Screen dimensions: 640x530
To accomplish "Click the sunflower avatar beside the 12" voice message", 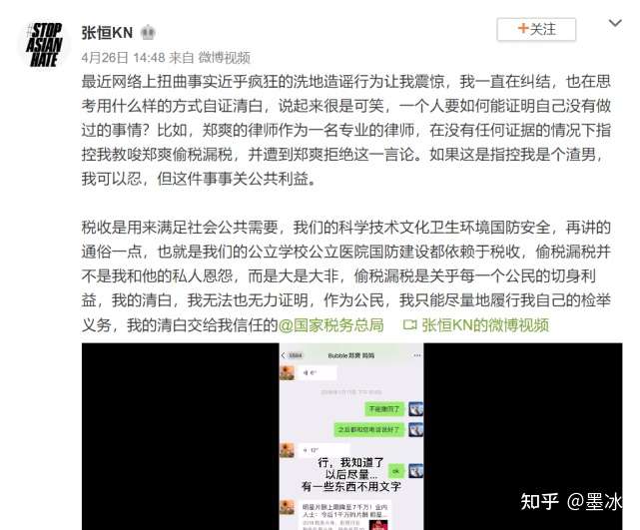I will coord(287,450).
